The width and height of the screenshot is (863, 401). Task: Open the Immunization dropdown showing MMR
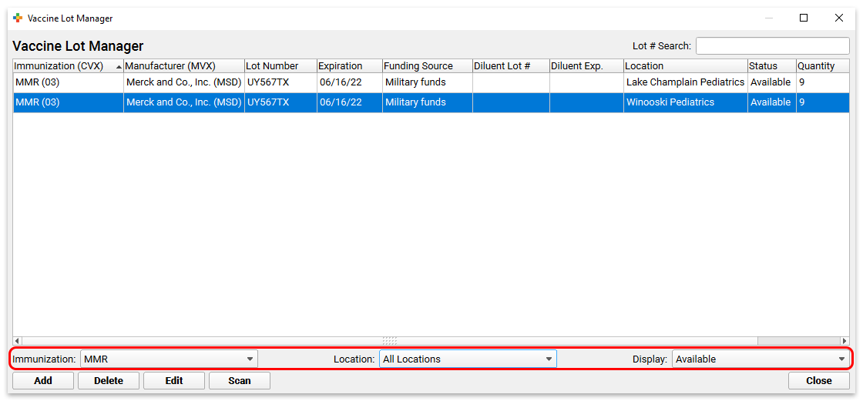(x=169, y=359)
